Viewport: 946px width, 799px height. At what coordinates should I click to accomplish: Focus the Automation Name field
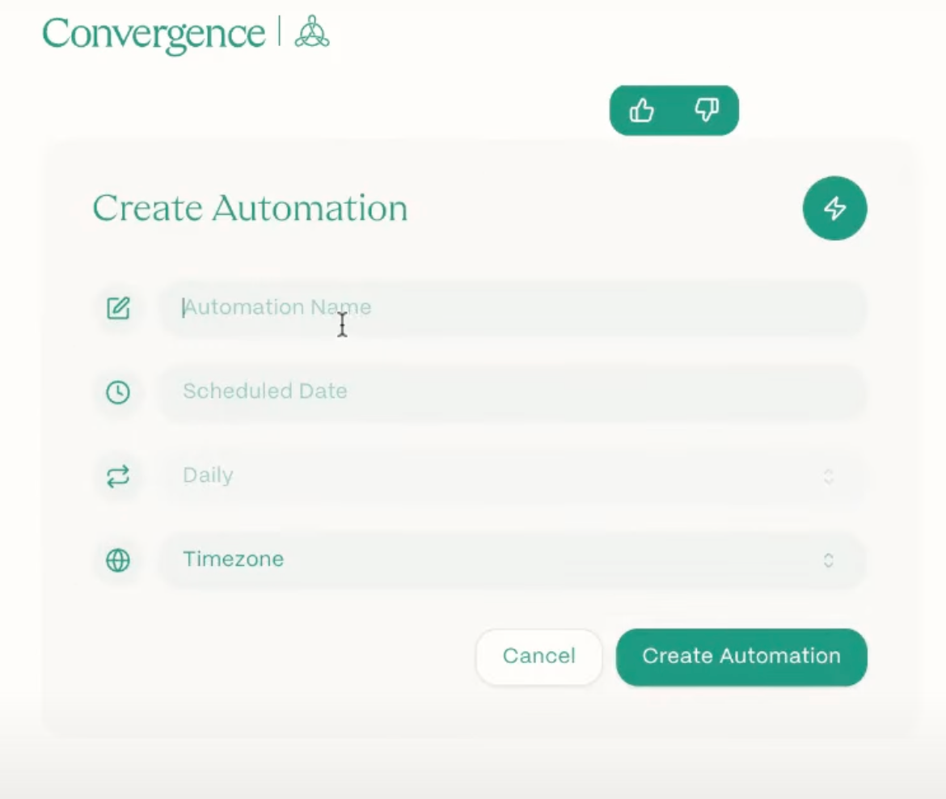513,308
